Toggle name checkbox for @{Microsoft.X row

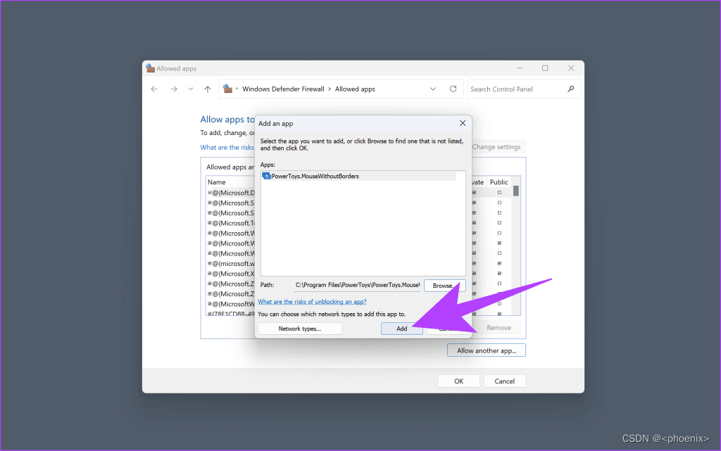pyautogui.click(x=210, y=274)
